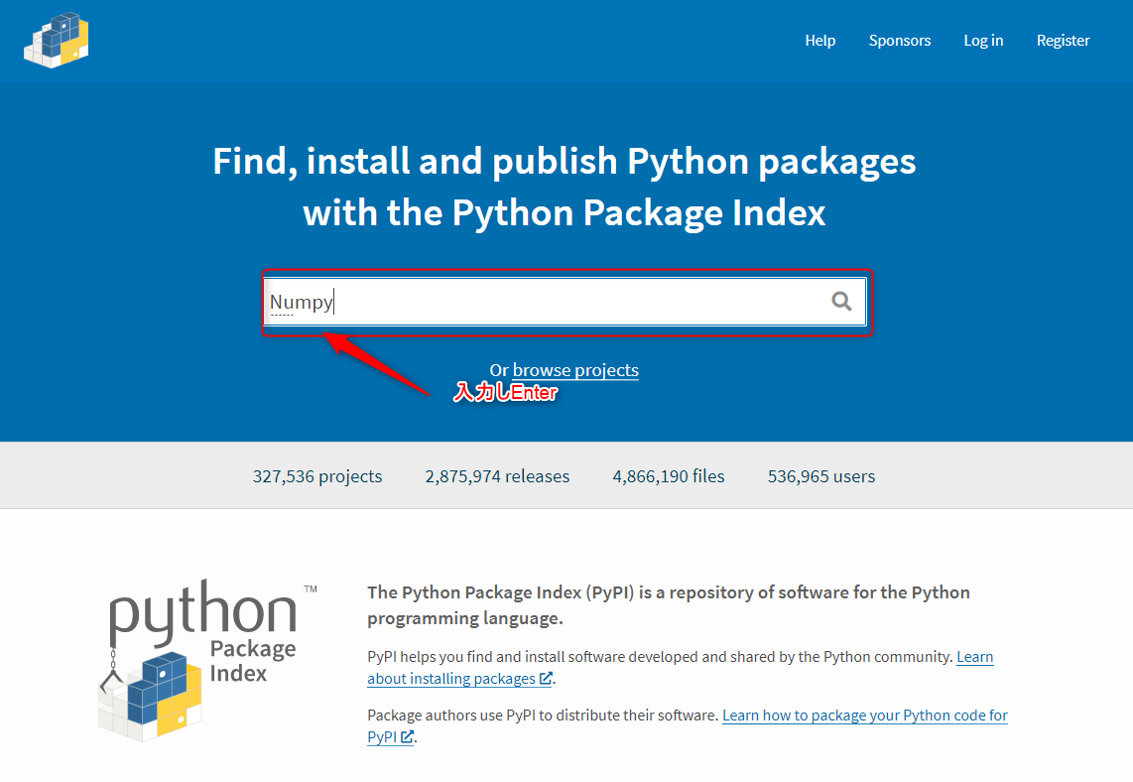Open the Register navigation link

1063,41
